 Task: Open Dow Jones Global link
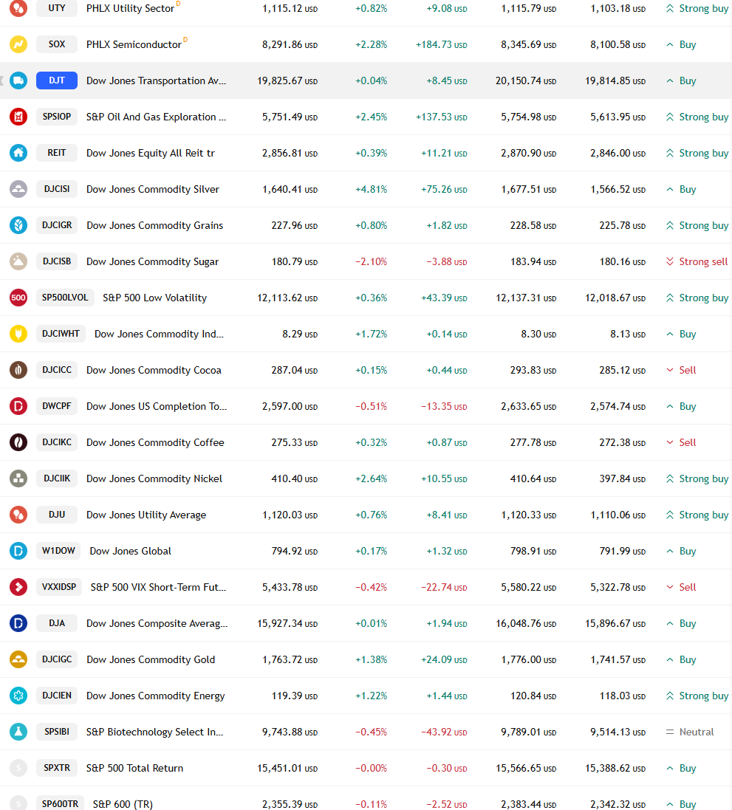click(x=130, y=551)
